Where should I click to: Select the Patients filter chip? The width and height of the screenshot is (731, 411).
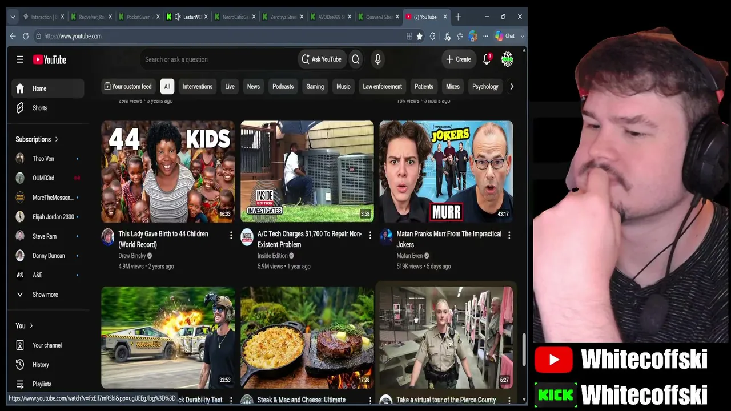(x=424, y=87)
